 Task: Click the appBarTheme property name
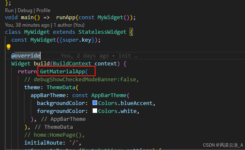[48, 95]
